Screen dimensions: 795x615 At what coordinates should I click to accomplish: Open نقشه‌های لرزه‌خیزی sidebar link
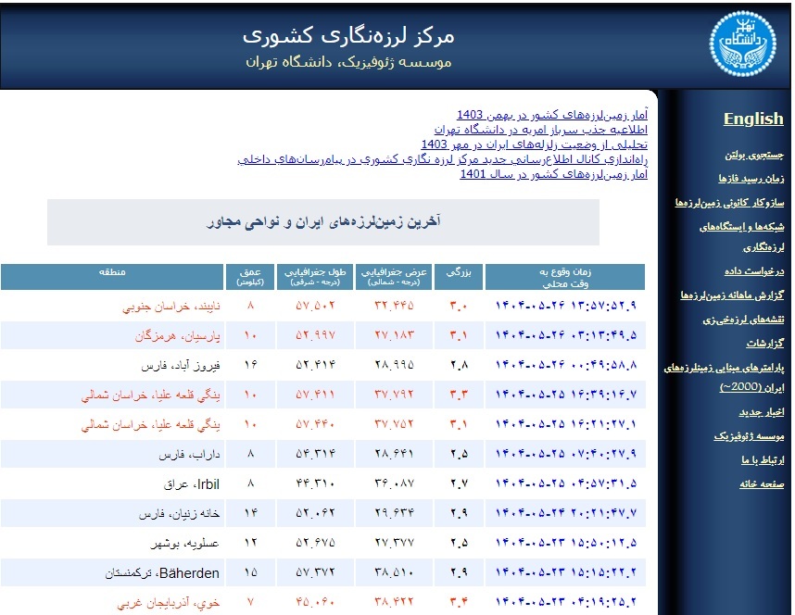pyautogui.click(x=743, y=320)
